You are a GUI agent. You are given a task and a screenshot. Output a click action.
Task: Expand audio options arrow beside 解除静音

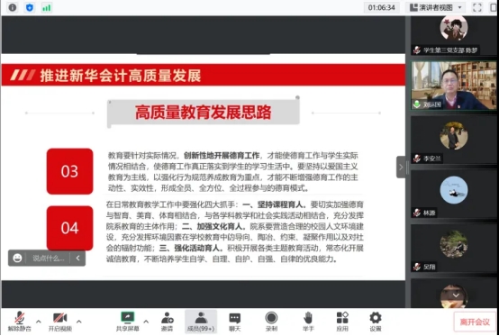click(x=39, y=322)
